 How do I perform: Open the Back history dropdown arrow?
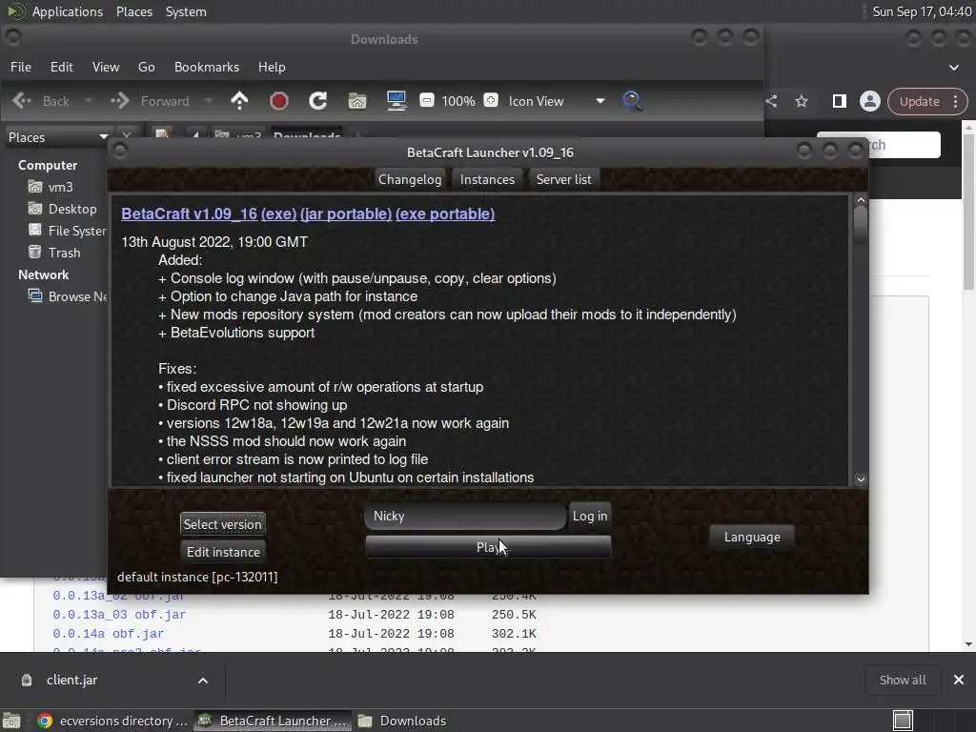89,101
